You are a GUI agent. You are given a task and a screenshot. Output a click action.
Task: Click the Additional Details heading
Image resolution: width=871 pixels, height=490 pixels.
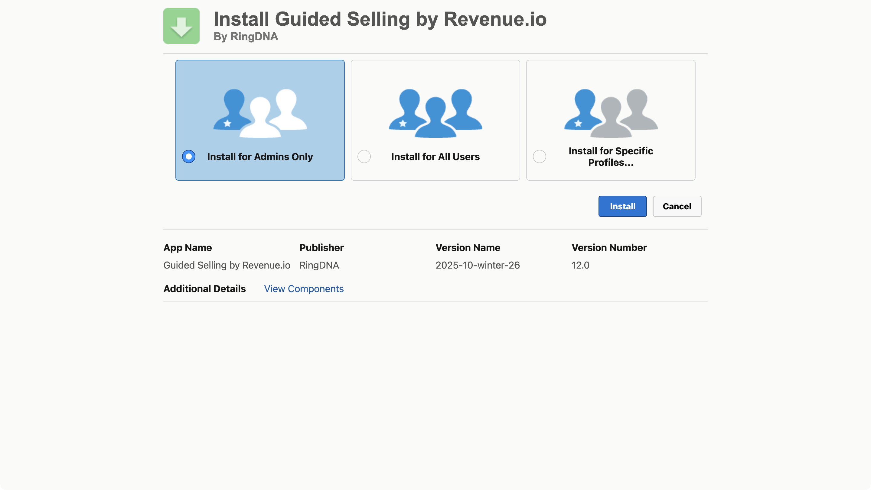204,289
